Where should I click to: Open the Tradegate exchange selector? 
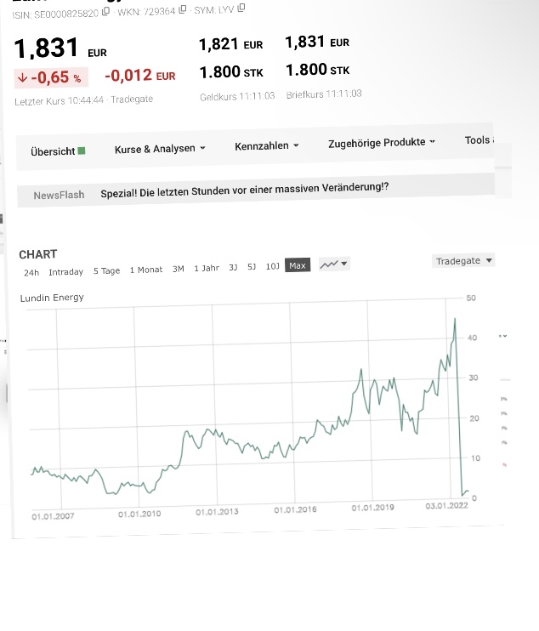coord(463,261)
